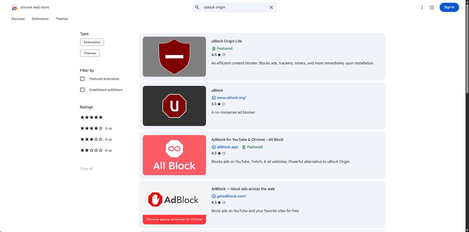Click the 'A no-nonsense ad blocker' description
The height and width of the screenshot is (232, 469).
pyautogui.click(x=233, y=112)
